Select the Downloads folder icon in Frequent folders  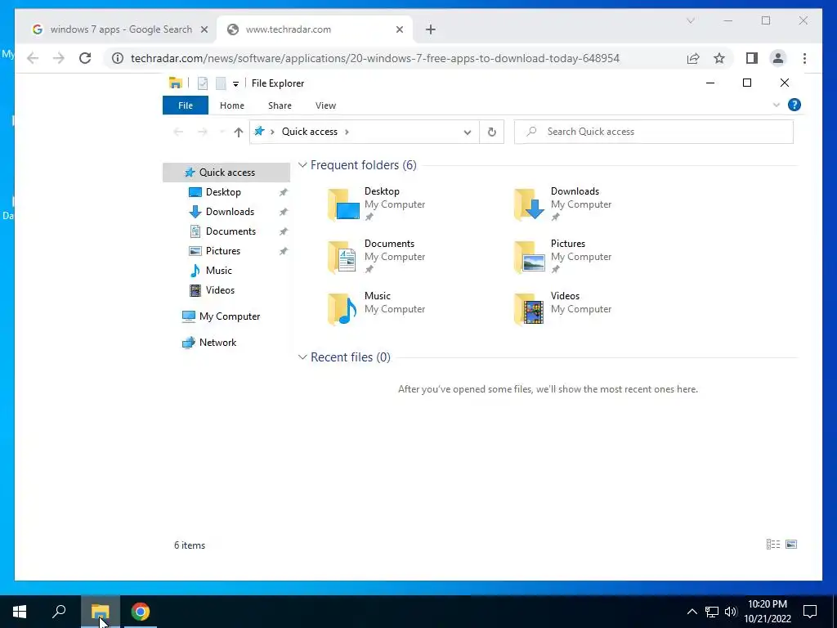click(x=530, y=204)
